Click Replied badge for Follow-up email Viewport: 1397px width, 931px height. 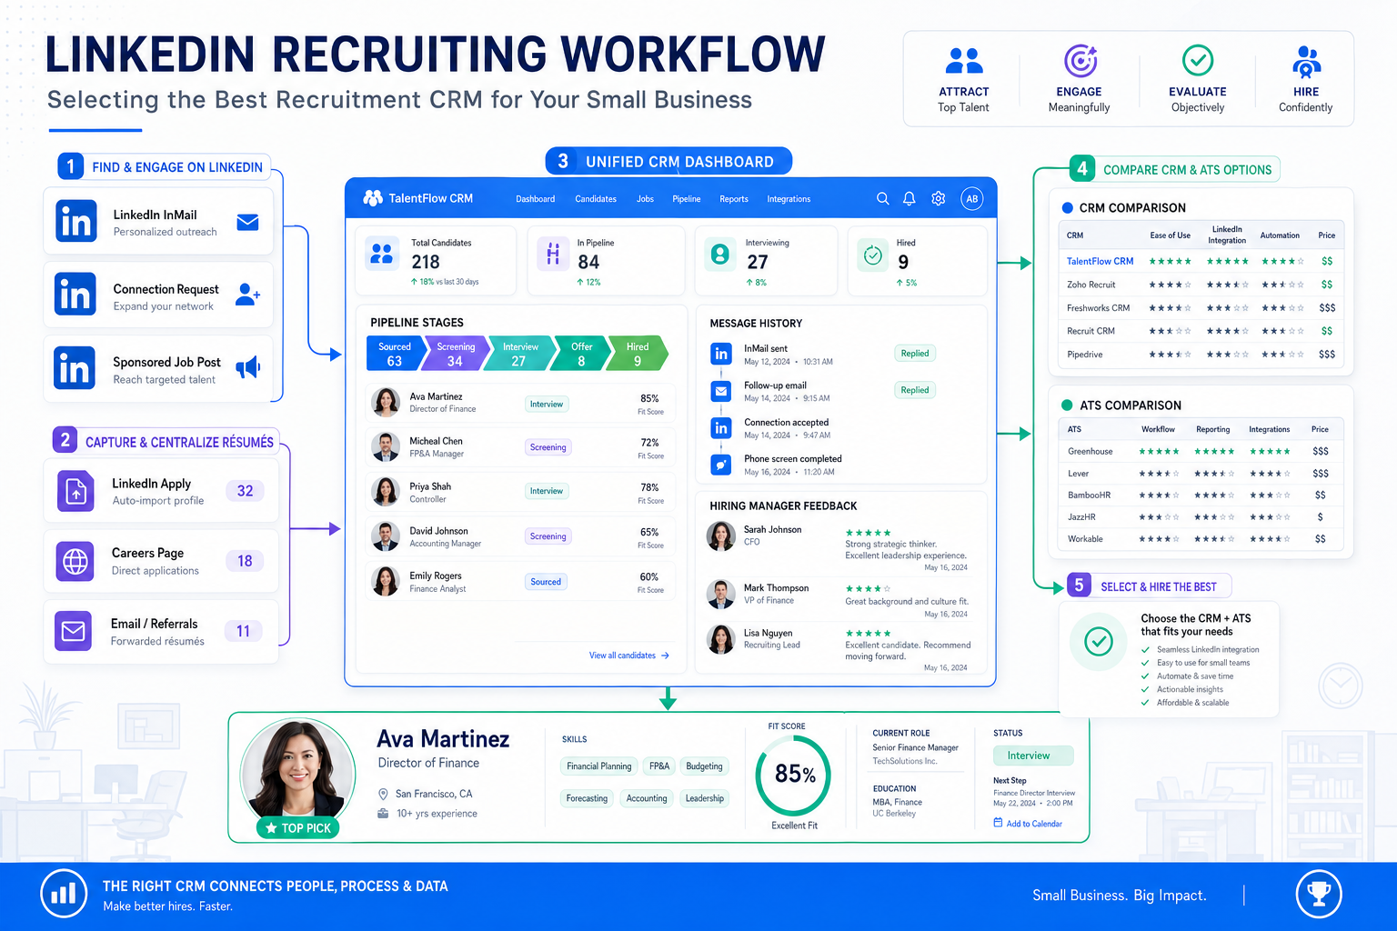tap(915, 390)
